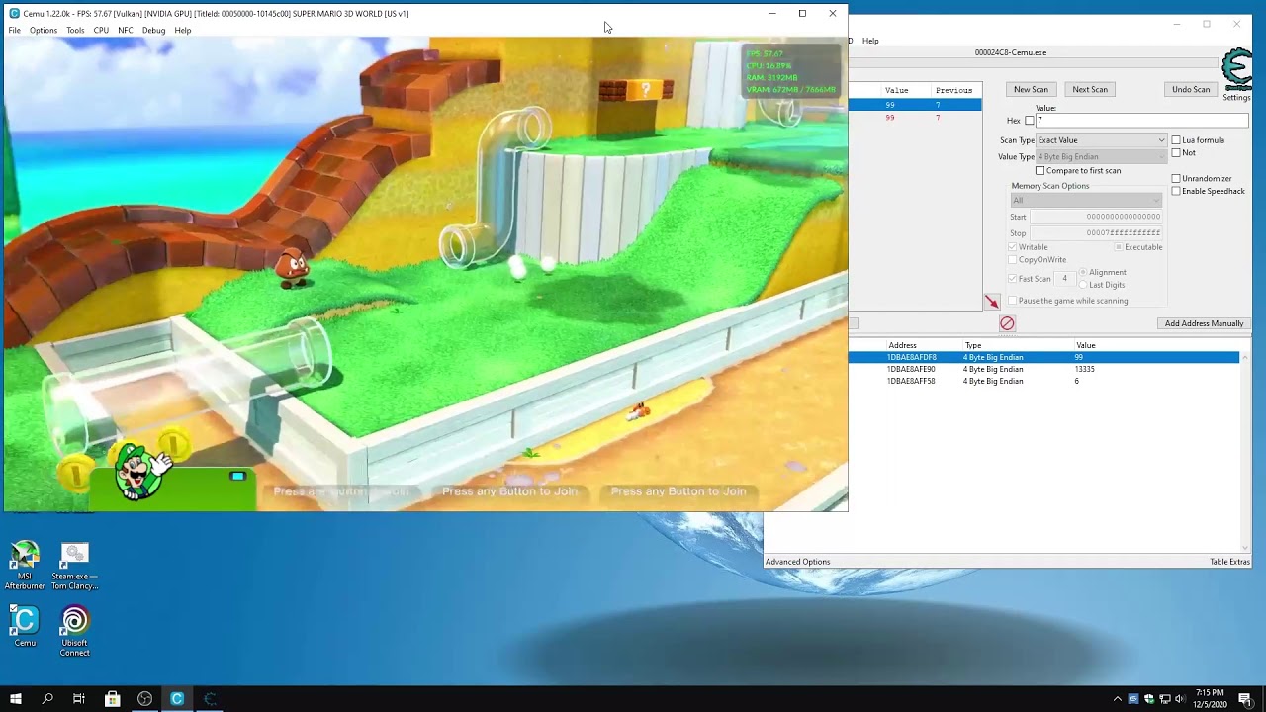
Task: Open Cemu CPU menu
Action: [101, 31]
